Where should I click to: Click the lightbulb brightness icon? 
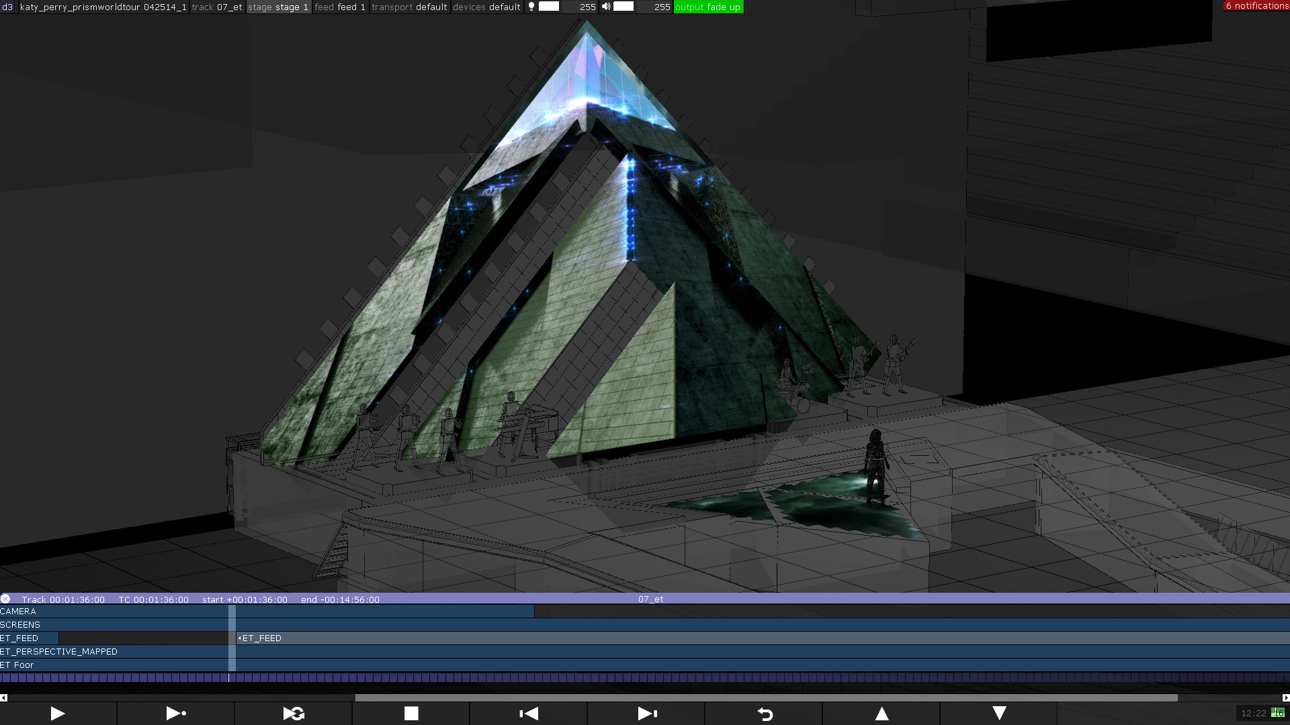point(531,7)
